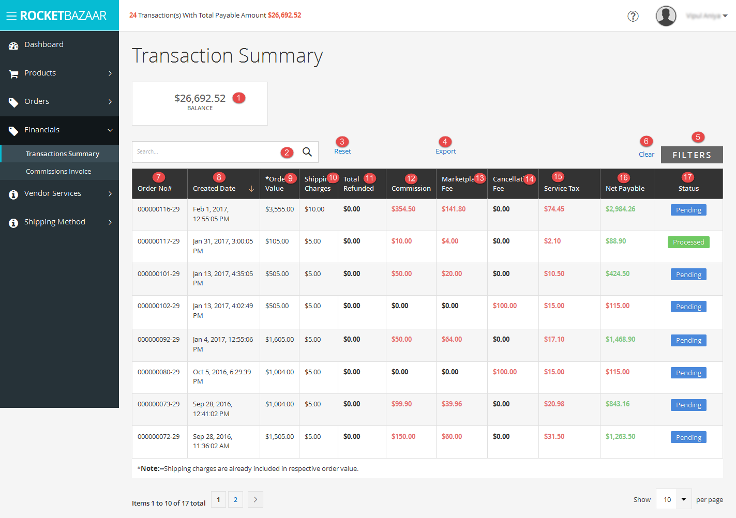This screenshot has width=736, height=518.
Task: Open the items per page dropdown
Action: point(674,499)
